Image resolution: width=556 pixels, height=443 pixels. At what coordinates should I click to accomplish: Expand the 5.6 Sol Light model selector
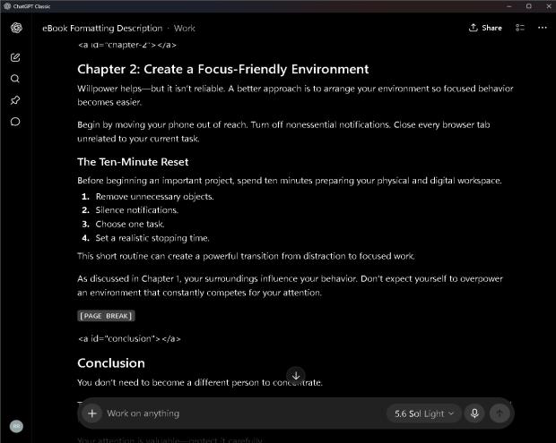[424, 413]
